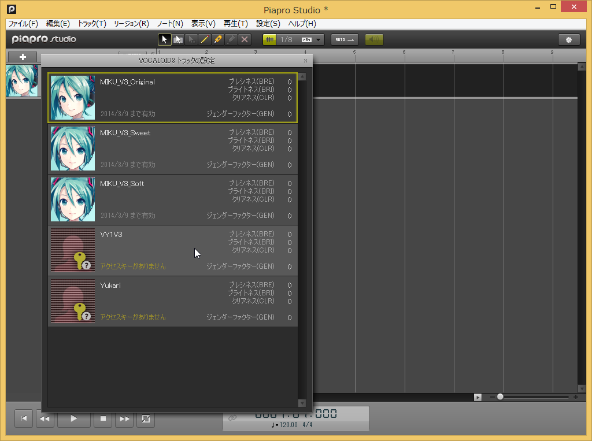This screenshot has height=441, width=592.
Task: Select the timed pointer tool
Action: 191,39
